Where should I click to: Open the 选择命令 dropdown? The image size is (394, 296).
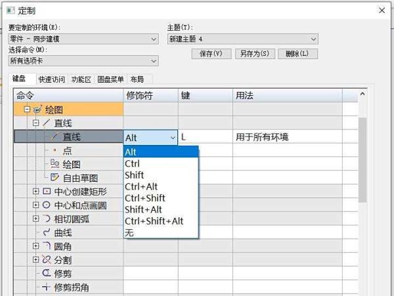(83, 61)
